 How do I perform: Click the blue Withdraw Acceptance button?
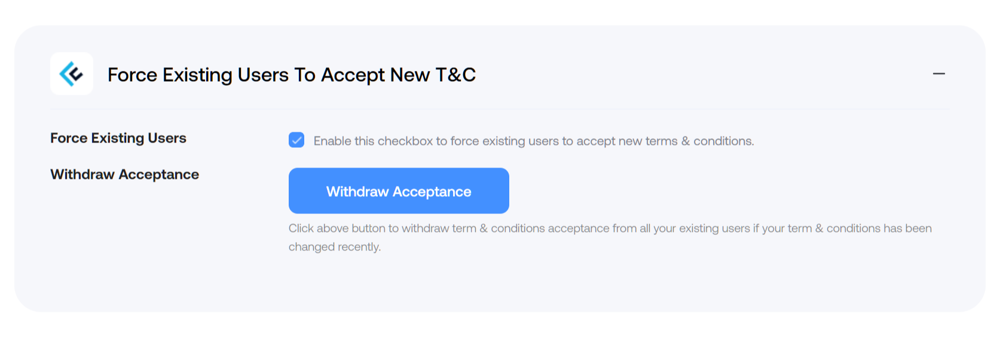(399, 191)
